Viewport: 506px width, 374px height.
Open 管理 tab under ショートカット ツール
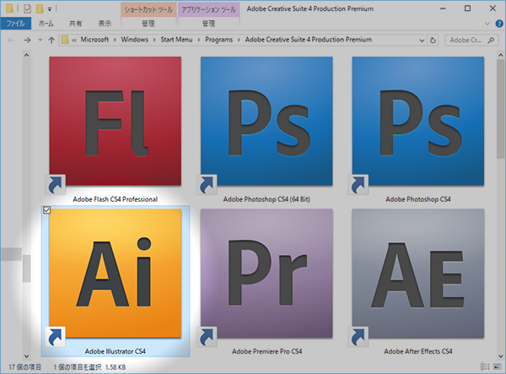point(148,24)
